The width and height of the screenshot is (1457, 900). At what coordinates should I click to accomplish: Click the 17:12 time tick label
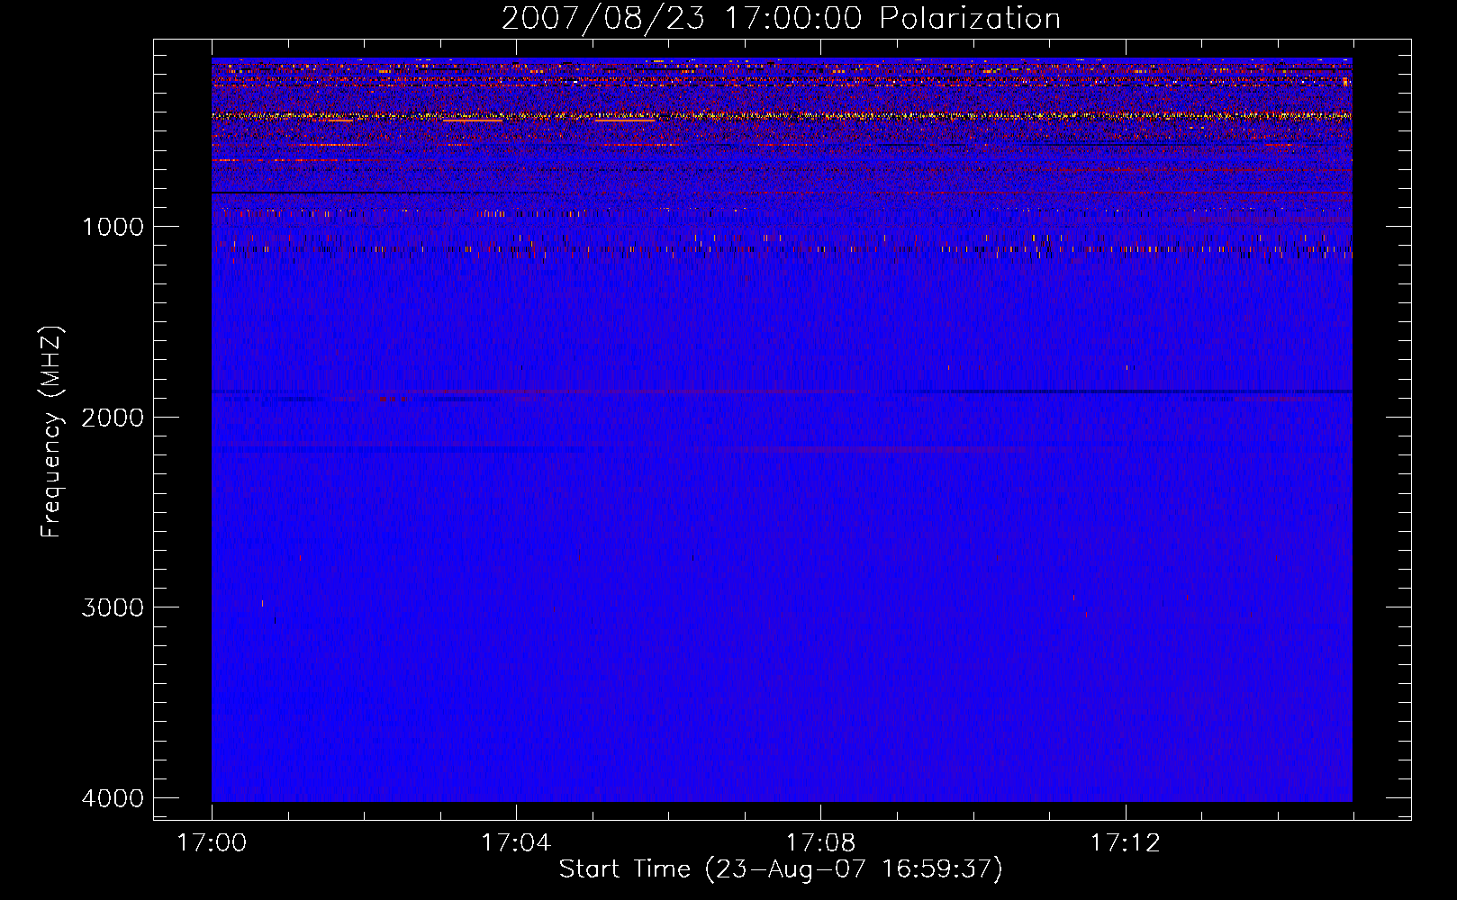click(x=1126, y=842)
